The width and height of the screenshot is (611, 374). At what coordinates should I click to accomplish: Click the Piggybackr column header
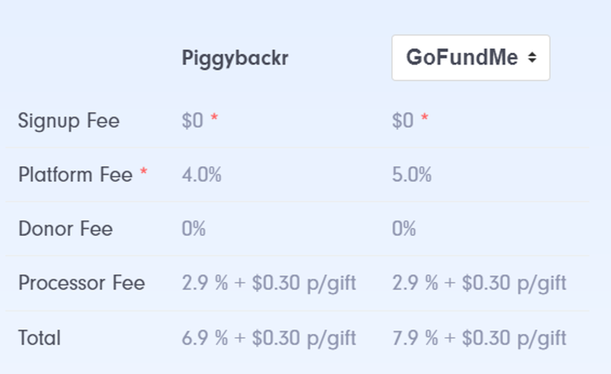point(235,58)
